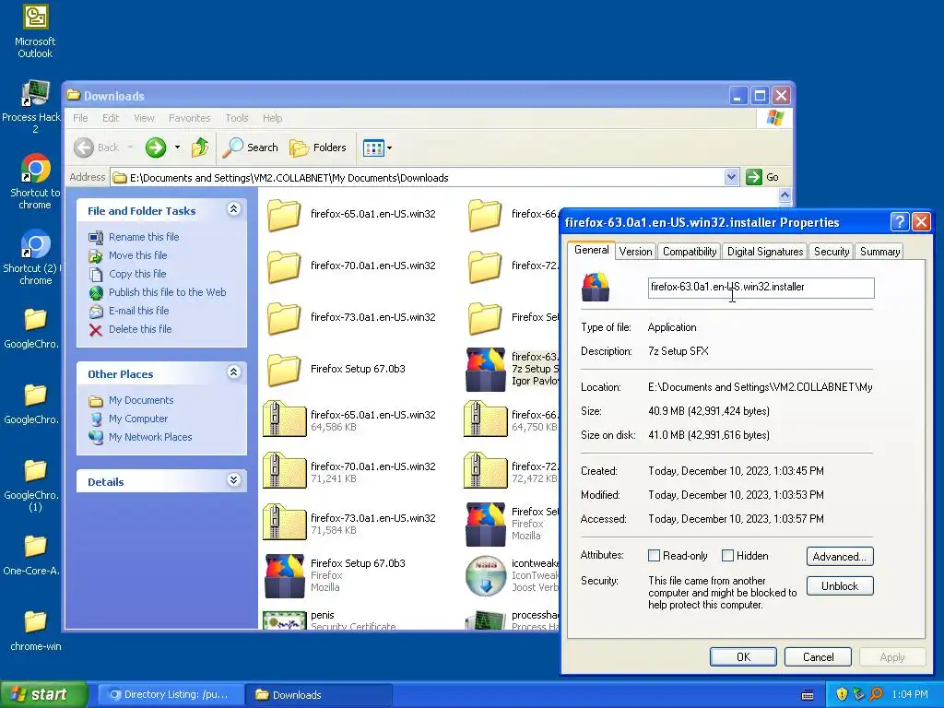Open the Tools menu
The width and height of the screenshot is (944, 708).
click(237, 118)
